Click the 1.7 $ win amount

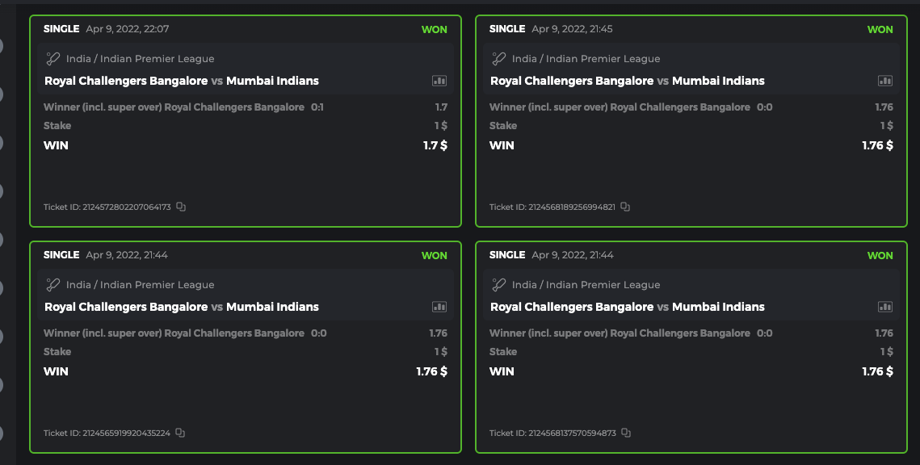[x=435, y=145]
